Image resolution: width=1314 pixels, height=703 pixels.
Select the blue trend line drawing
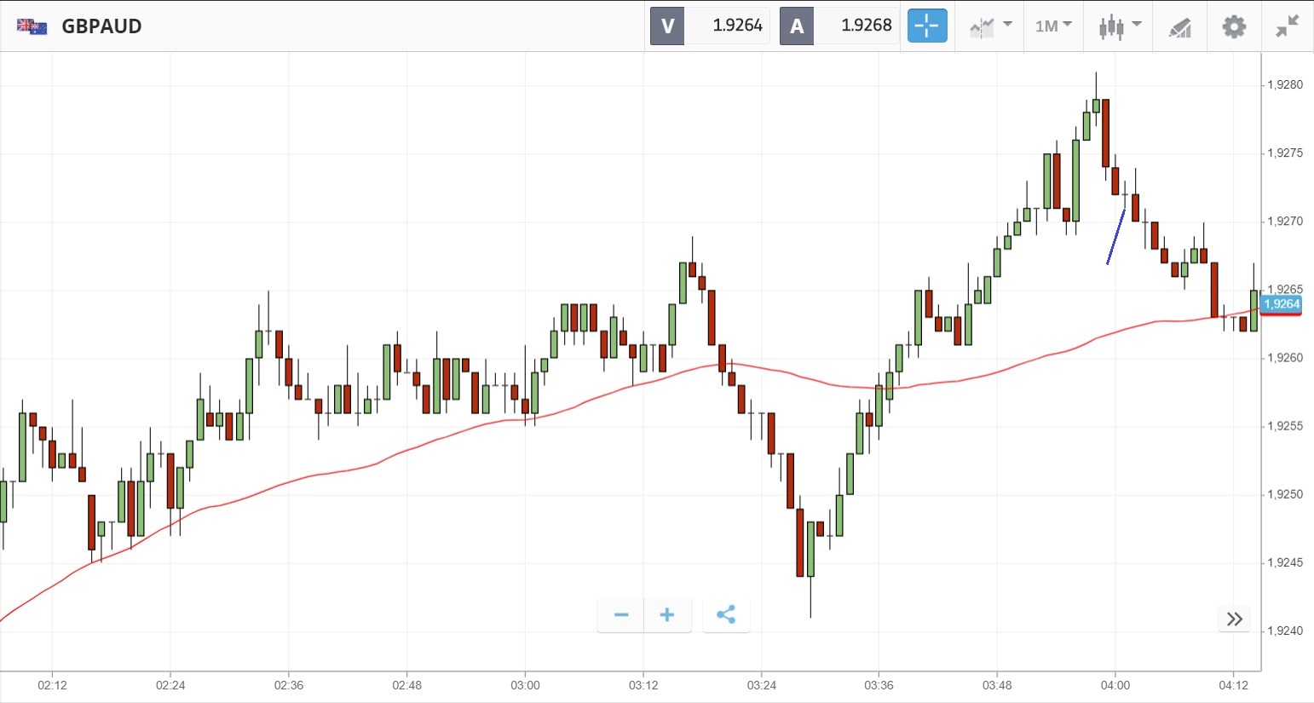(x=1115, y=238)
